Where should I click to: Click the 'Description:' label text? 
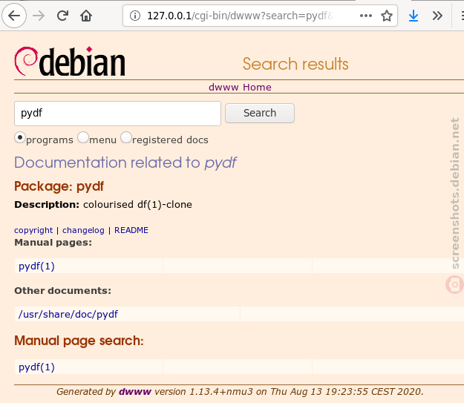(x=47, y=204)
